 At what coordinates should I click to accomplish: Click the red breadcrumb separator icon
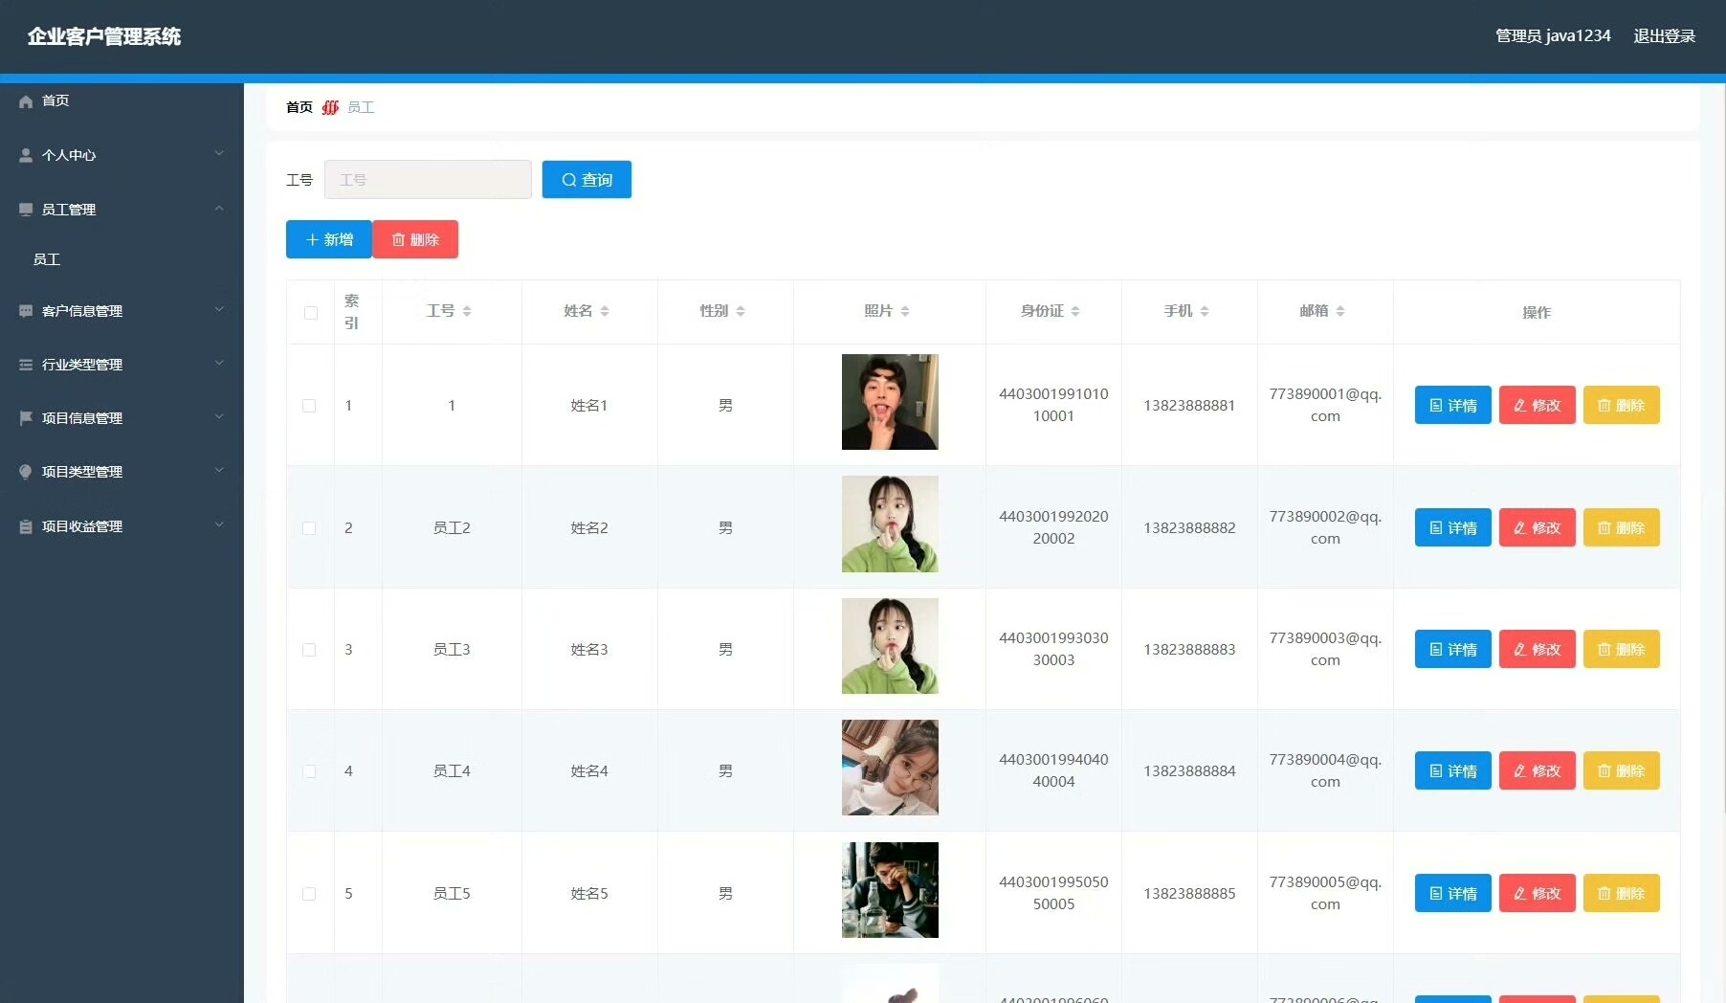point(330,107)
